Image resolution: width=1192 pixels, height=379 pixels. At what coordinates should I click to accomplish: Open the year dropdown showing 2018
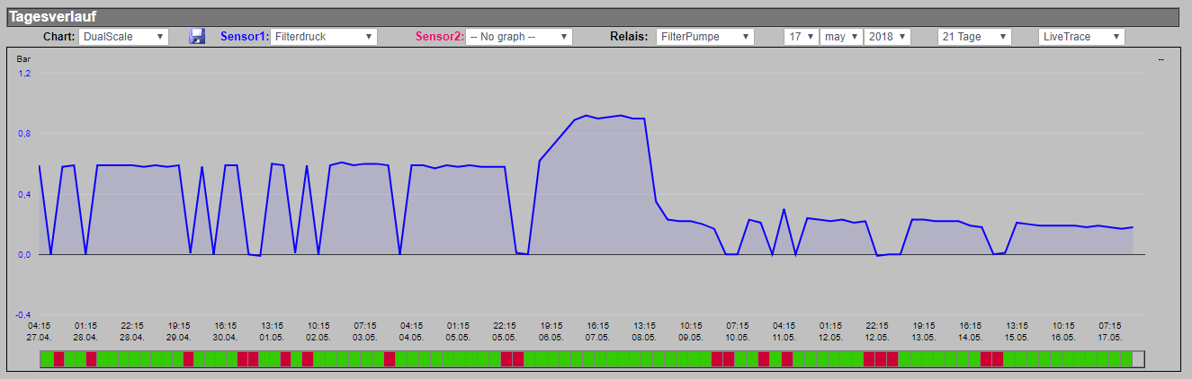[887, 37]
